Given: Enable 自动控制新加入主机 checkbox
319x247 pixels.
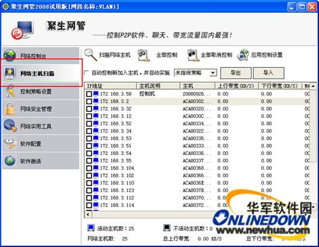Looking at the screenshot, I should pos(87,73).
